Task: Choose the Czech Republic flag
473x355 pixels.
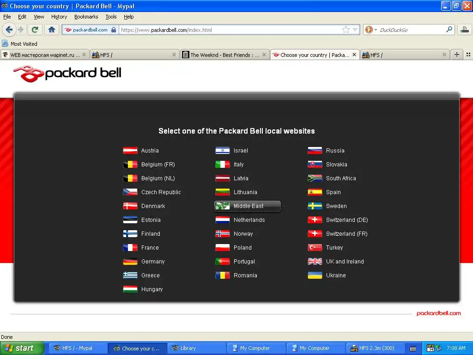Action: (x=130, y=192)
